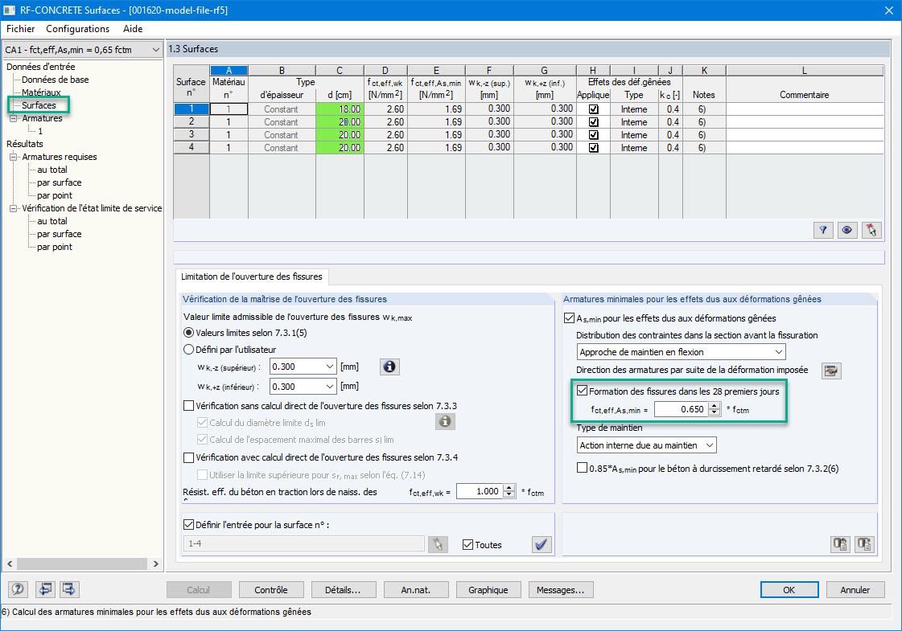Viewport: 902px width, 631px height.
Task: Click the blue checkmark apply icon
Action: pos(542,544)
